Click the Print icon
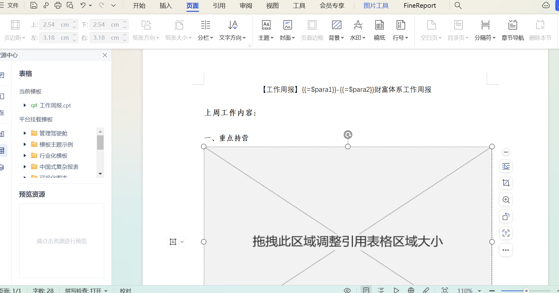Screen dimensions: 559x293 (x=58, y=5)
